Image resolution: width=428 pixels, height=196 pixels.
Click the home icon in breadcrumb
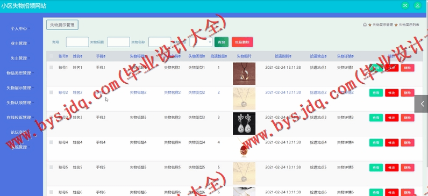[x=365, y=25]
